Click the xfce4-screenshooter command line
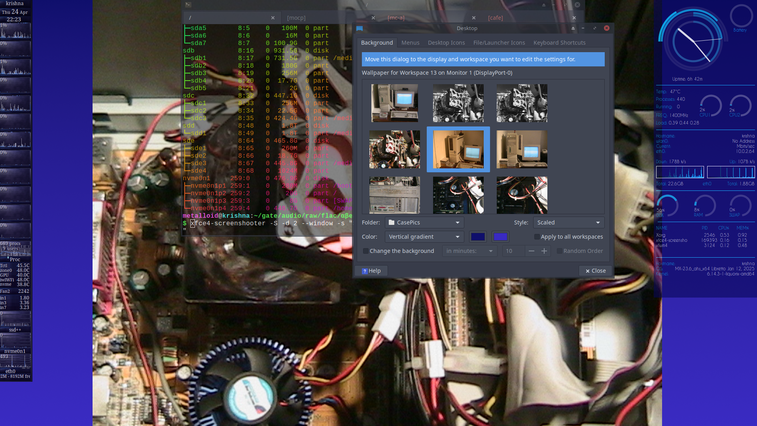 click(267, 223)
